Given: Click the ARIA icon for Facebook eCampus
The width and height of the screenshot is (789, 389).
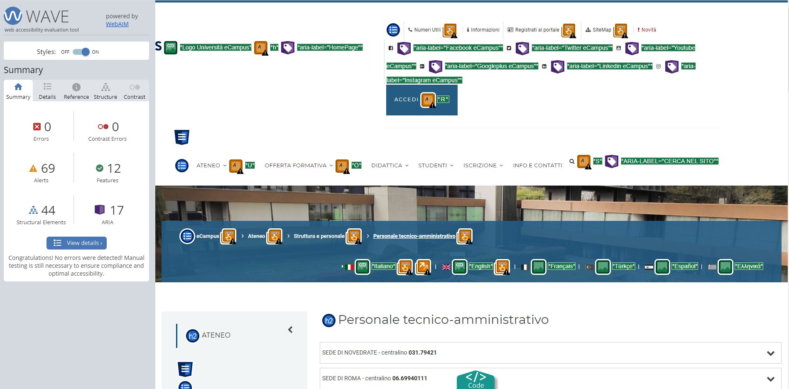Looking at the screenshot, I should coord(404,48).
